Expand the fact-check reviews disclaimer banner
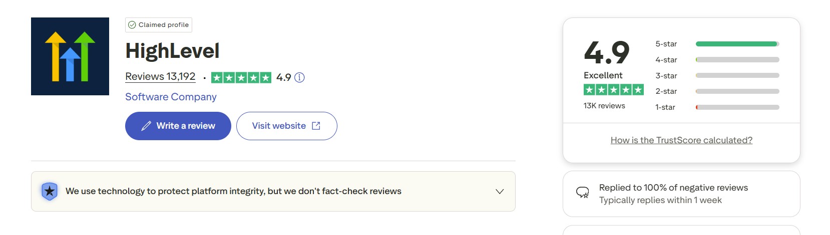Screen dimensions: 830x235 (x=233, y=191)
